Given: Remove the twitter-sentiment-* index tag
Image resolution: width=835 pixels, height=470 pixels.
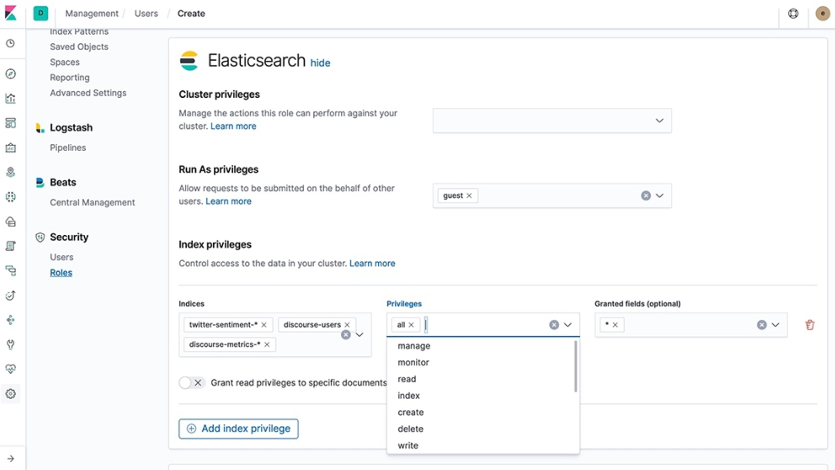Looking at the screenshot, I should tap(264, 325).
